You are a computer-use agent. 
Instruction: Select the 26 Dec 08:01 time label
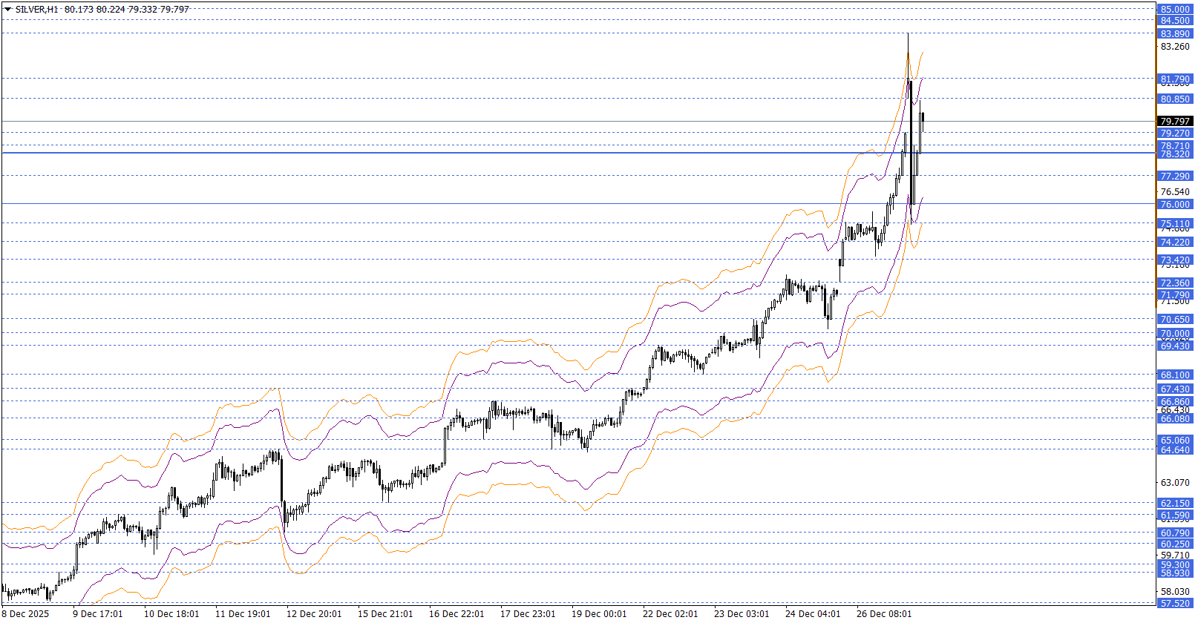coord(883,613)
